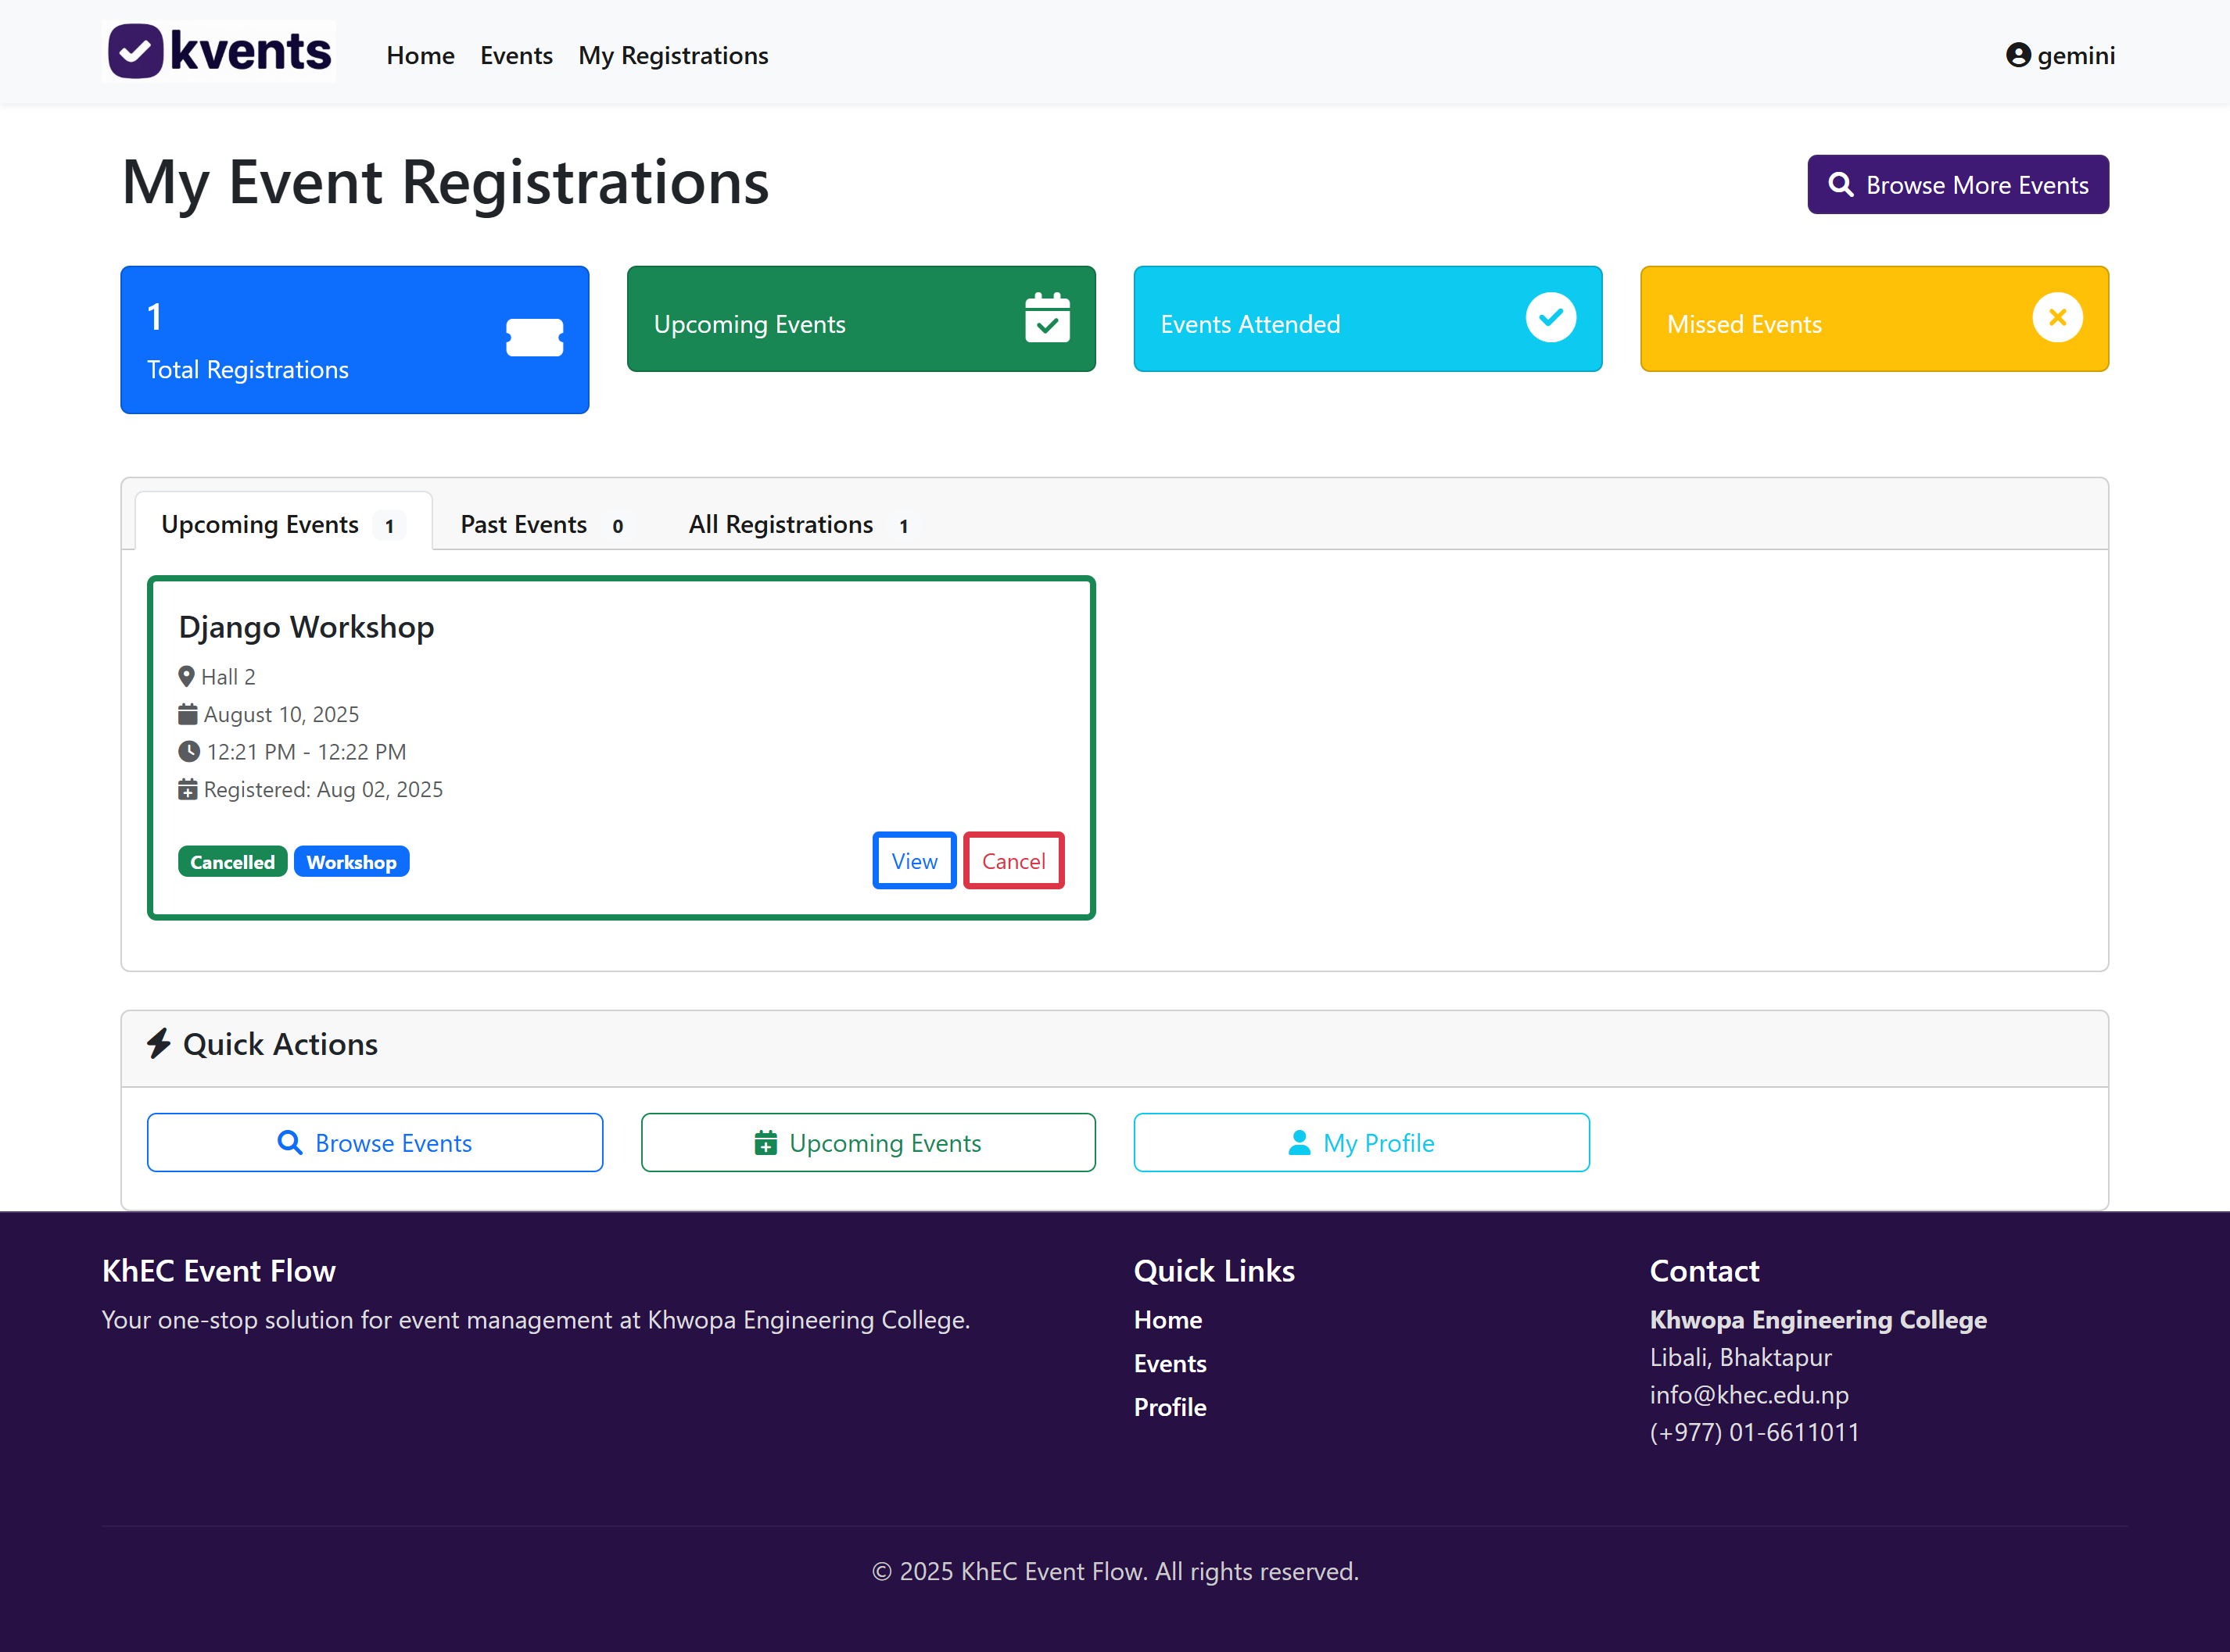The height and width of the screenshot is (1652, 2230).
Task: Click the kvents checkmark logo
Action: click(136, 51)
